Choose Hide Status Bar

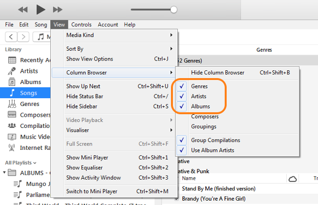point(114,97)
